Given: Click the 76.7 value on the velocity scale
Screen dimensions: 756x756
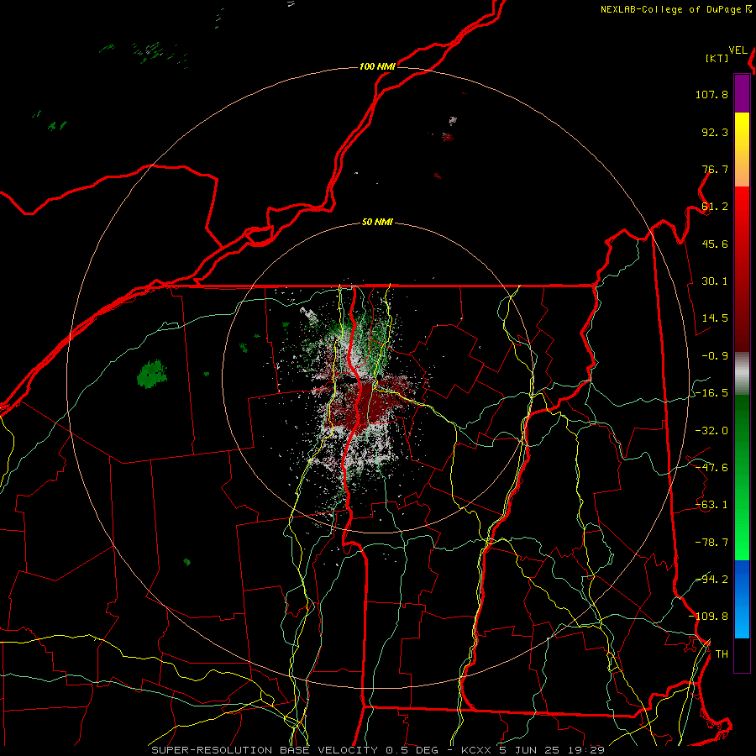Looking at the screenshot, I should [715, 169].
